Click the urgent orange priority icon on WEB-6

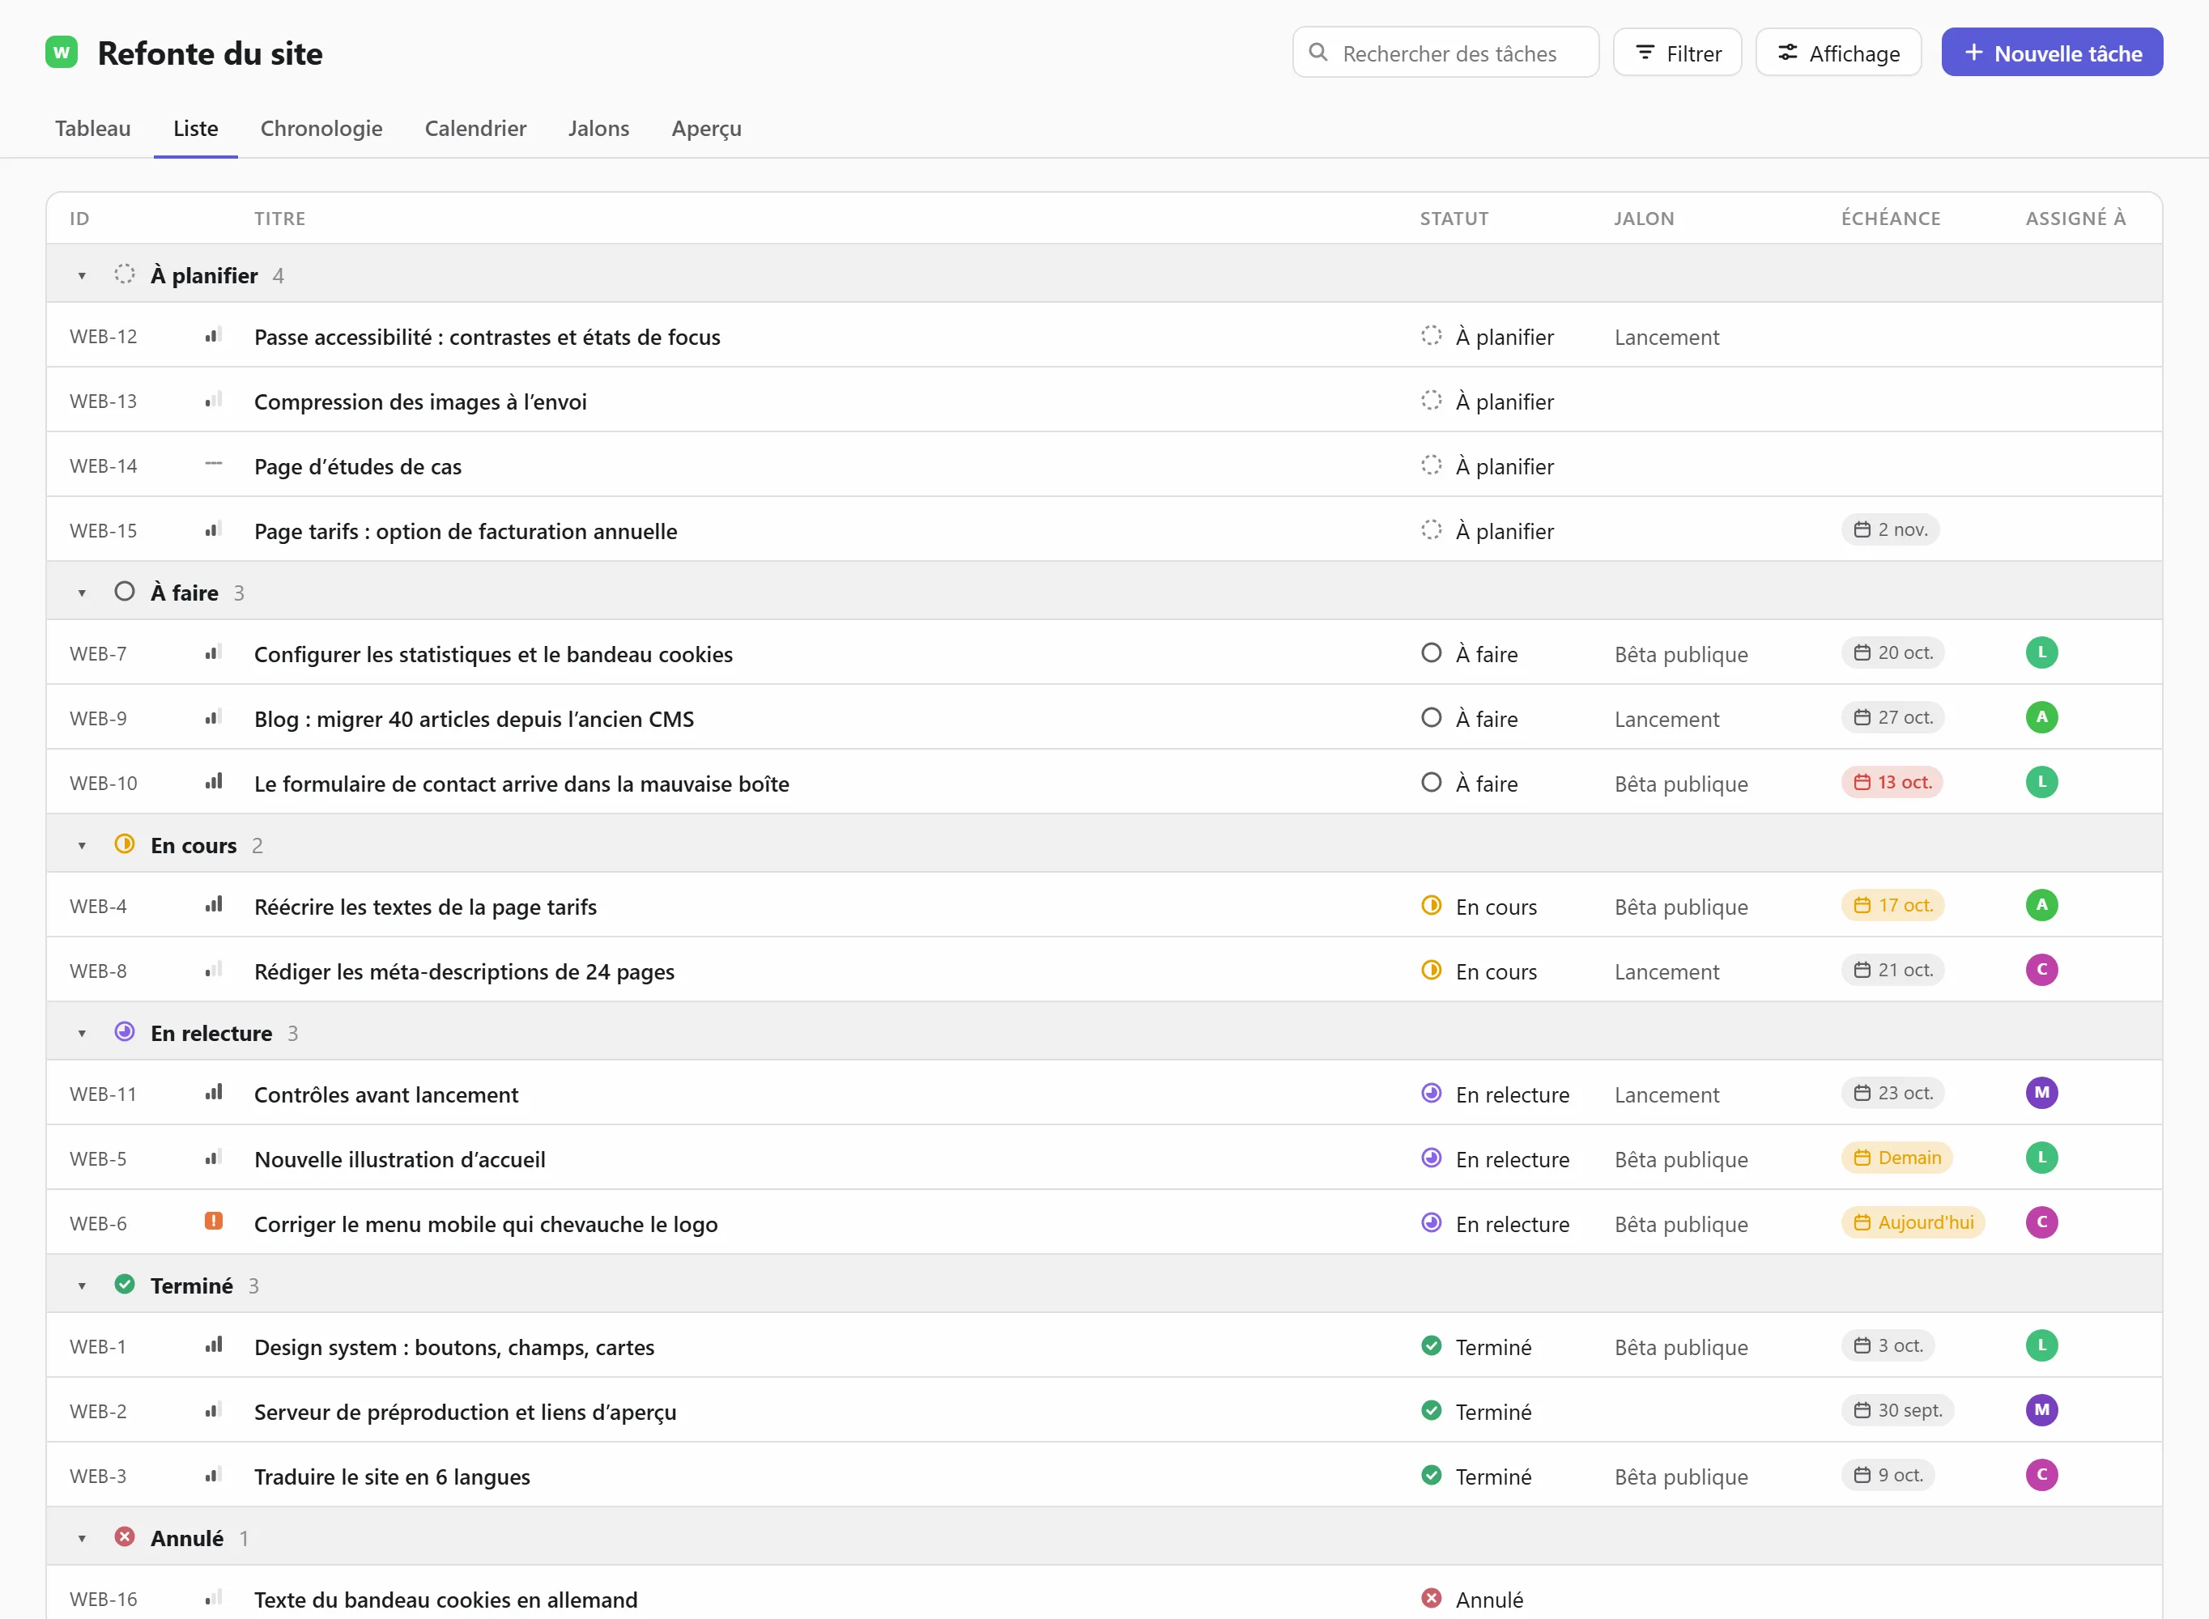point(213,1221)
